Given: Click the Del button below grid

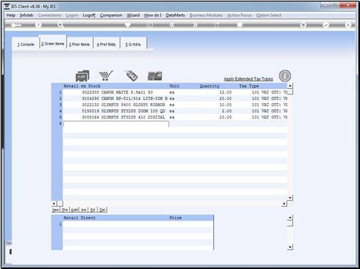Looking at the screenshot, I should pos(103,210).
